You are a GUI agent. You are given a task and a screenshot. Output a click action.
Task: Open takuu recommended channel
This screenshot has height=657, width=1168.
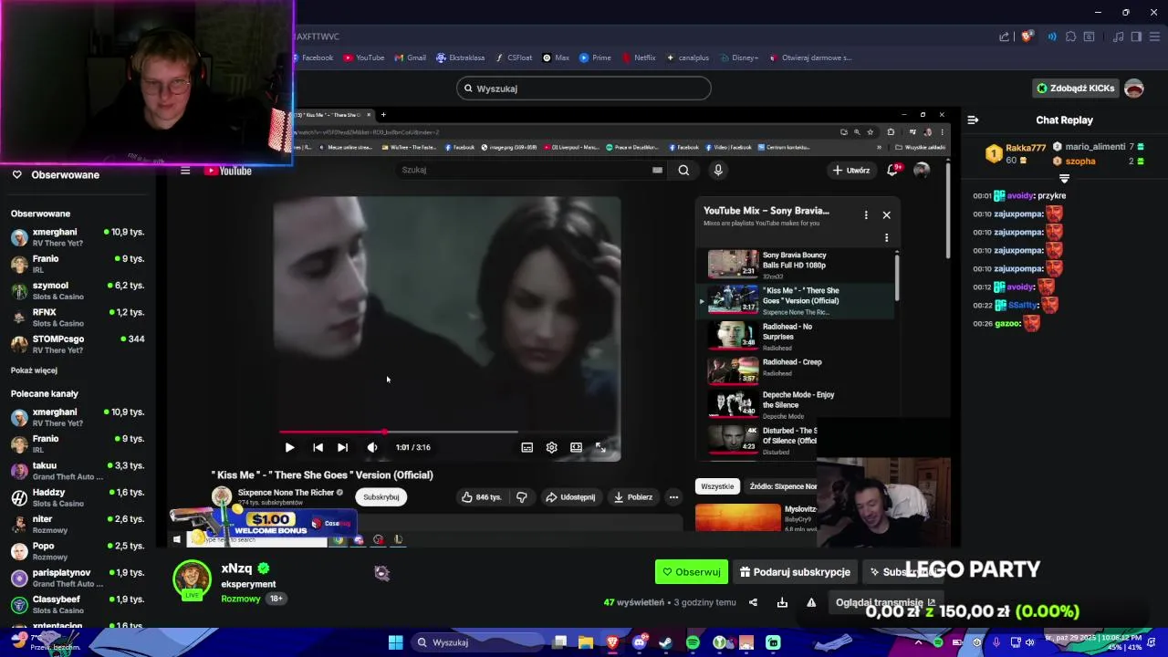[x=78, y=471]
